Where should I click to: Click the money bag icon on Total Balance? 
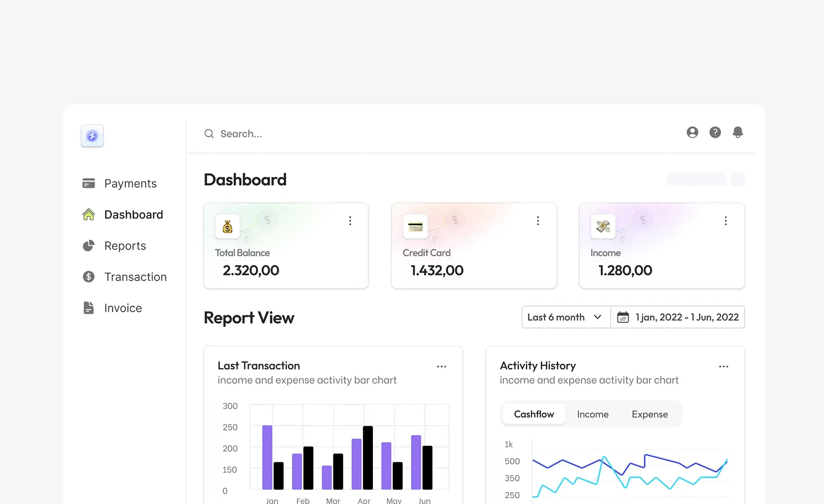[228, 226]
